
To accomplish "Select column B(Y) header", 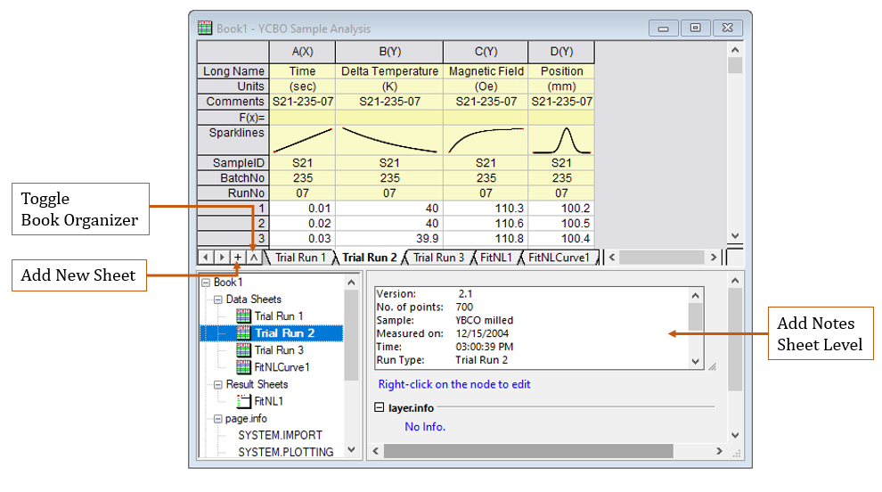I will tap(389, 52).
